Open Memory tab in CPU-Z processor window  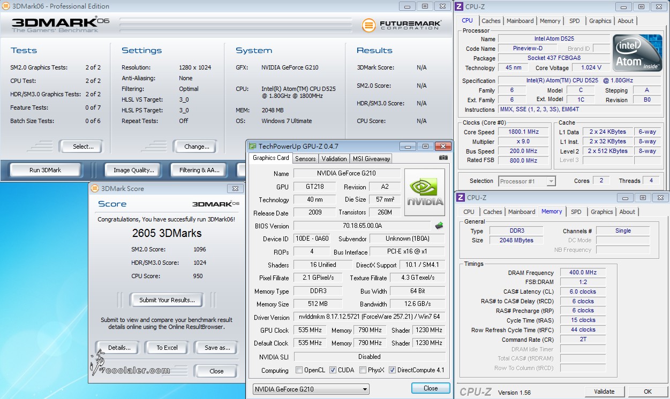point(550,21)
